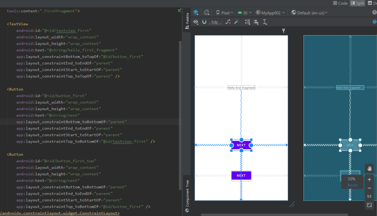Click the resize handle below the design surface
377x216 pixels.
click(292, 204)
